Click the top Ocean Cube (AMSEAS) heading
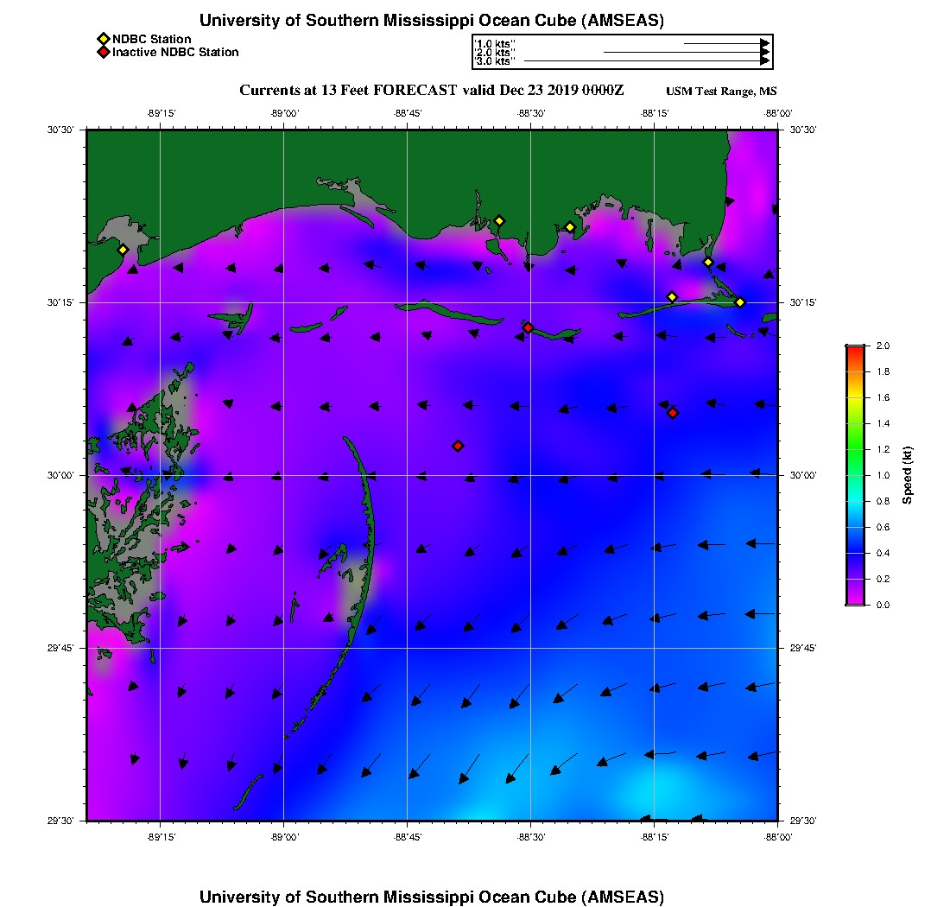The width and height of the screenshot is (950, 907). [432, 20]
